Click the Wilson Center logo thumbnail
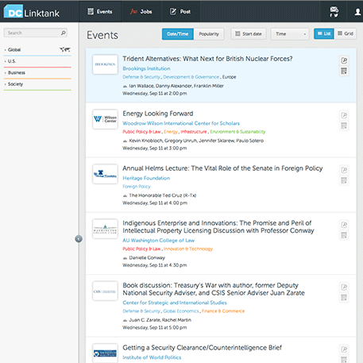 (105, 119)
